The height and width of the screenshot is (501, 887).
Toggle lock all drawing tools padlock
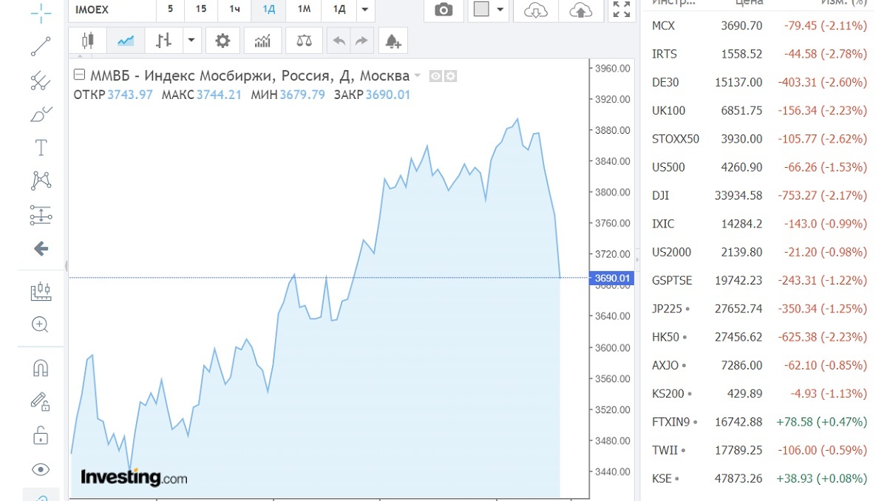41,435
